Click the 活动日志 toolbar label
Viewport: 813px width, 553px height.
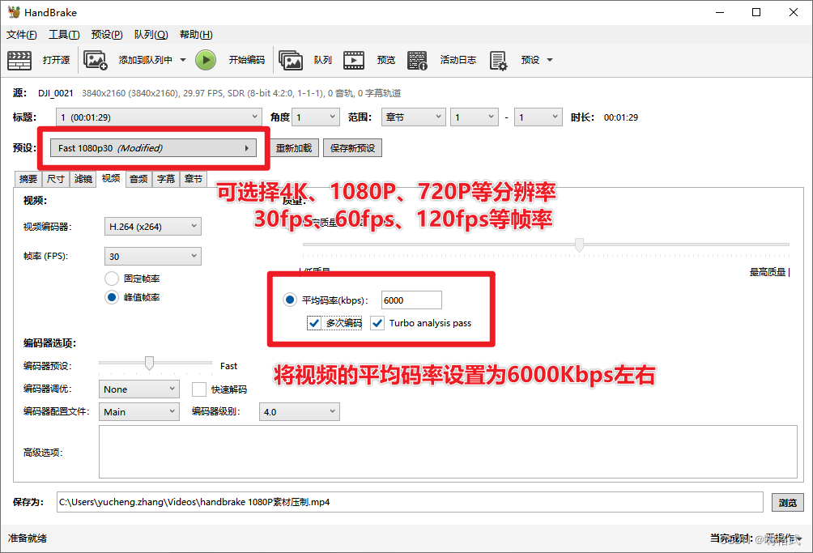click(x=458, y=60)
